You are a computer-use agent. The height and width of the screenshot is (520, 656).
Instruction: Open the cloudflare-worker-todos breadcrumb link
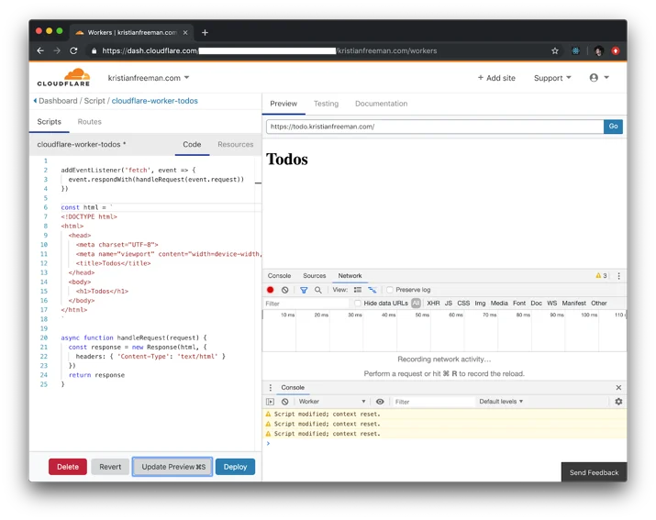coord(155,101)
